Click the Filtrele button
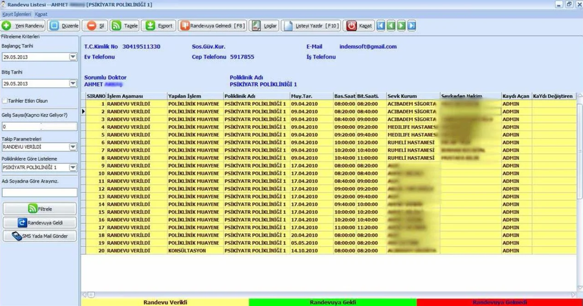This screenshot has width=583, height=306. pyautogui.click(x=40, y=209)
